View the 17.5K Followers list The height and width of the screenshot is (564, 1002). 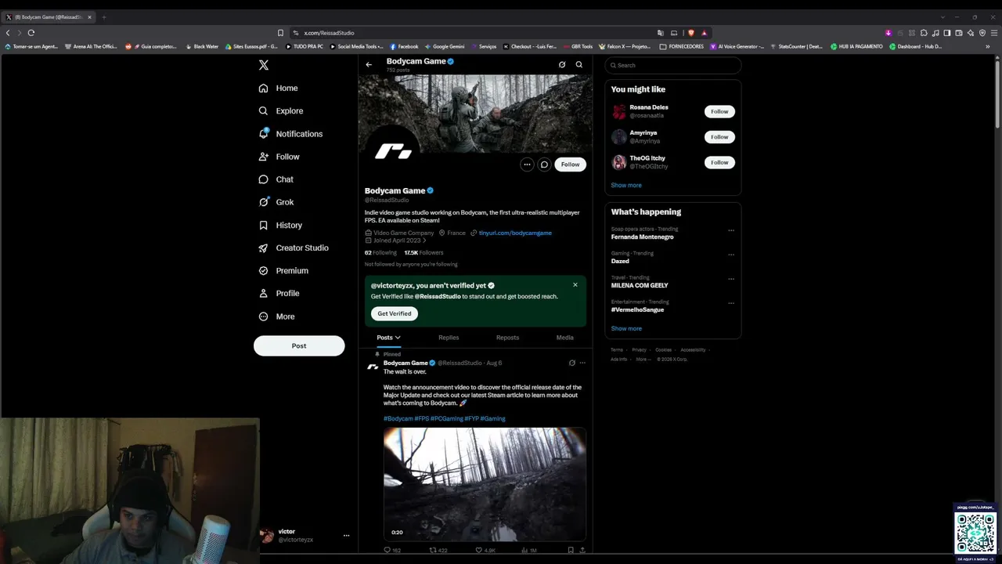tap(424, 253)
